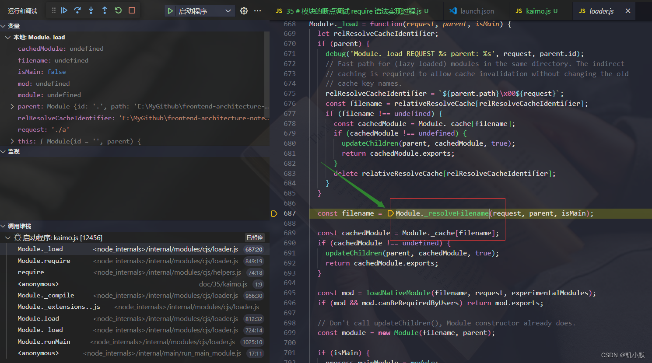Click the debug toolbar drag handle

(x=53, y=10)
